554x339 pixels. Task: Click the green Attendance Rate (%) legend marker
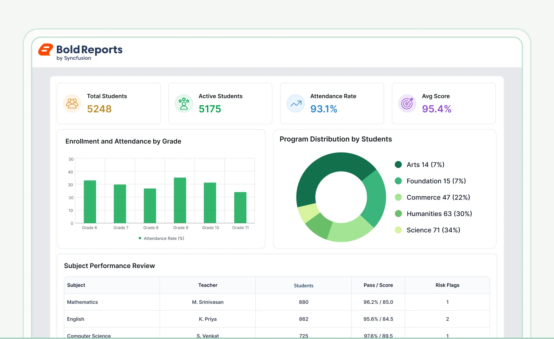coord(140,238)
